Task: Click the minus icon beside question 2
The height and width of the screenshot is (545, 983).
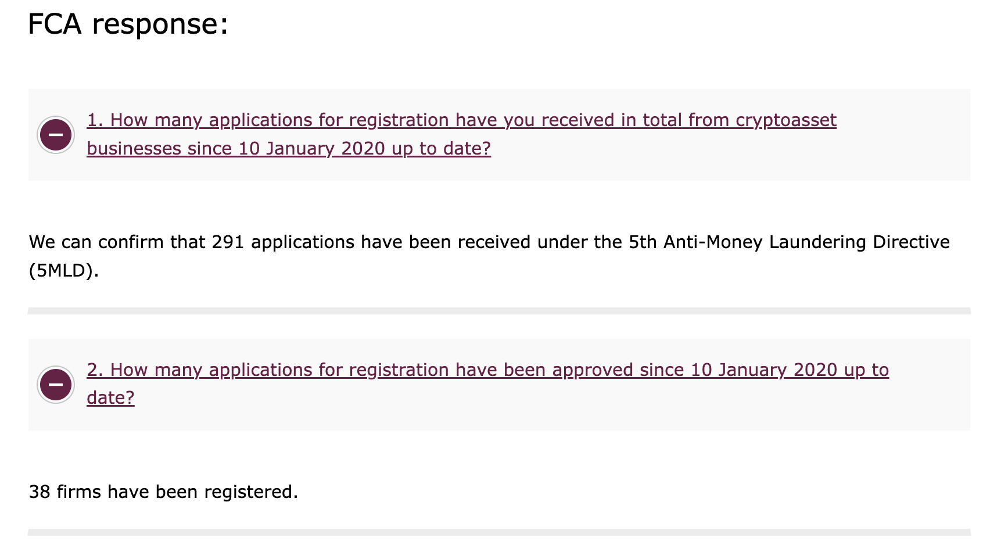Action: point(56,385)
